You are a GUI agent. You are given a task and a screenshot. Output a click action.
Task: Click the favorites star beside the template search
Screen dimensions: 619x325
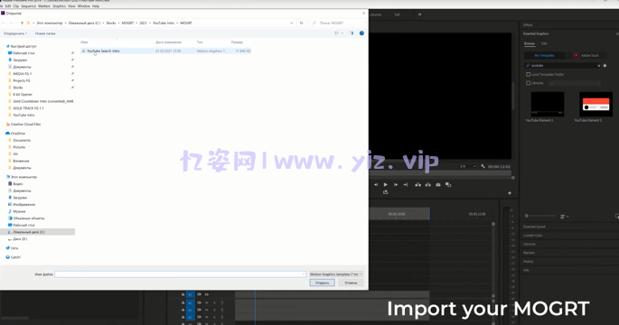pyautogui.click(x=605, y=66)
